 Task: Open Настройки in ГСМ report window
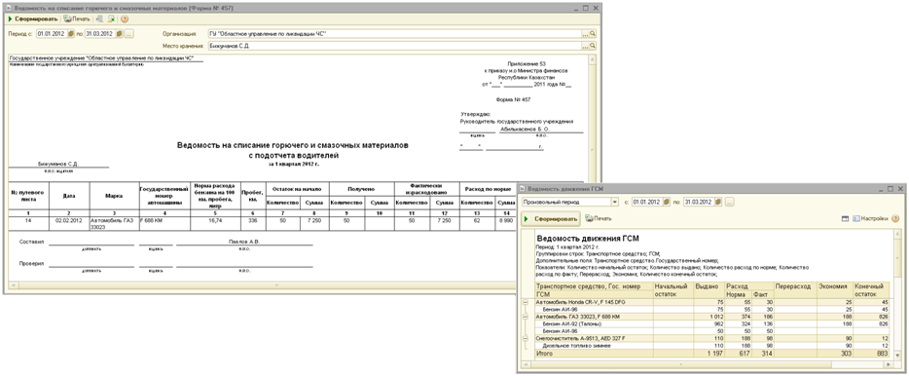coord(869,219)
